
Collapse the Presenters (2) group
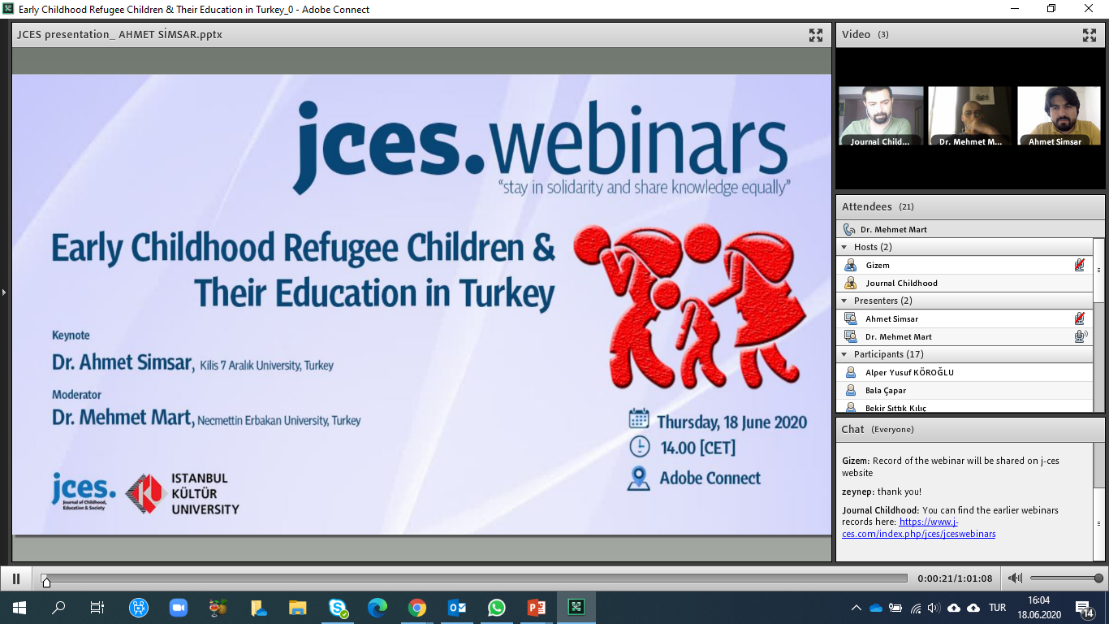coord(844,301)
